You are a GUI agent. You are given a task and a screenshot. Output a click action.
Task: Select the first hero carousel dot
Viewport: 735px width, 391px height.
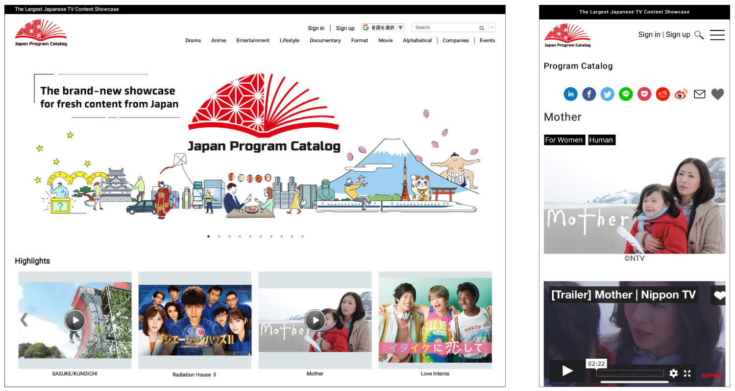coord(209,236)
